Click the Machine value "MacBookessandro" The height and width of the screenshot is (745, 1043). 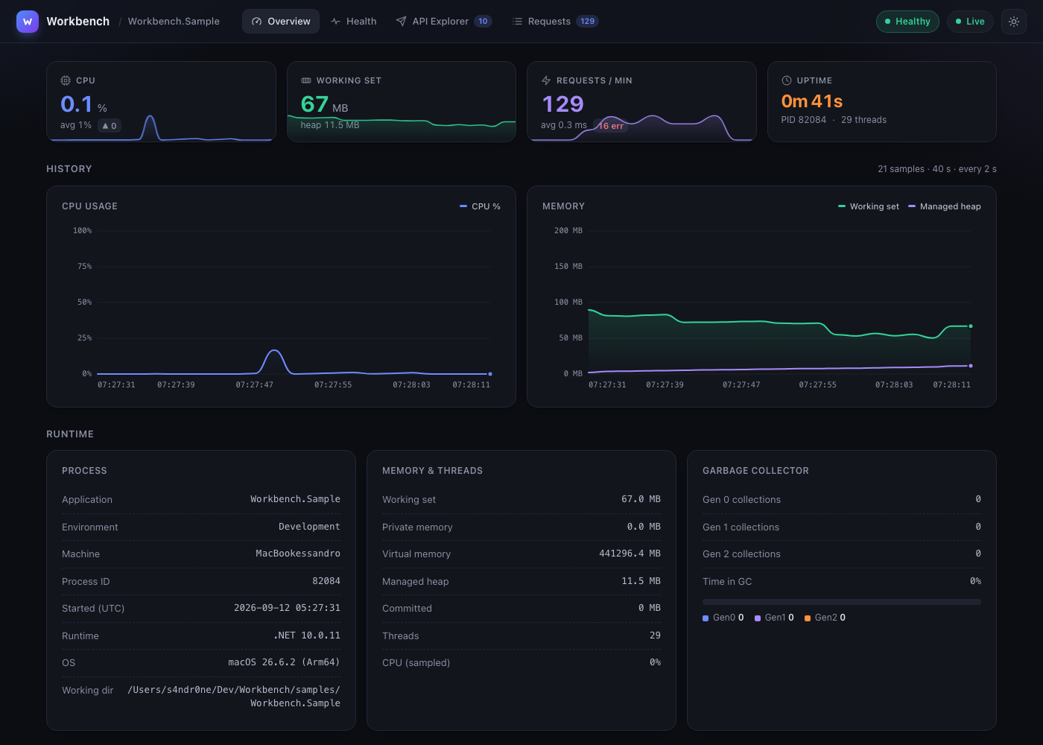click(x=298, y=554)
